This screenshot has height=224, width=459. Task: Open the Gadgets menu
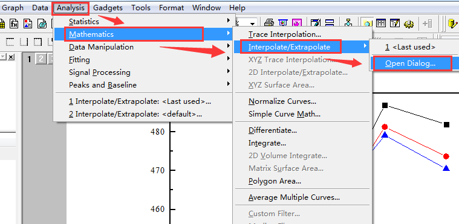coord(108,8)
